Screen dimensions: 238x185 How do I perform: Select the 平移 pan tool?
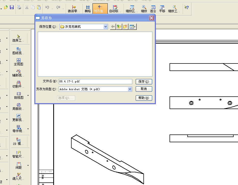(x=162, y=9)
